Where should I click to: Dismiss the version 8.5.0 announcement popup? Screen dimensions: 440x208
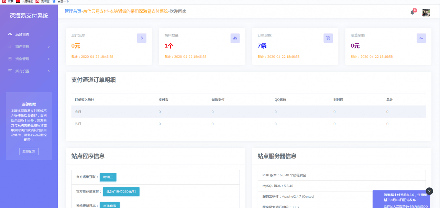tap(429, 191)
